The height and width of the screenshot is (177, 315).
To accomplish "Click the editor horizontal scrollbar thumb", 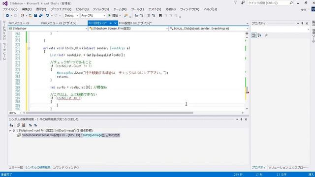I will [x=109, y=113].
